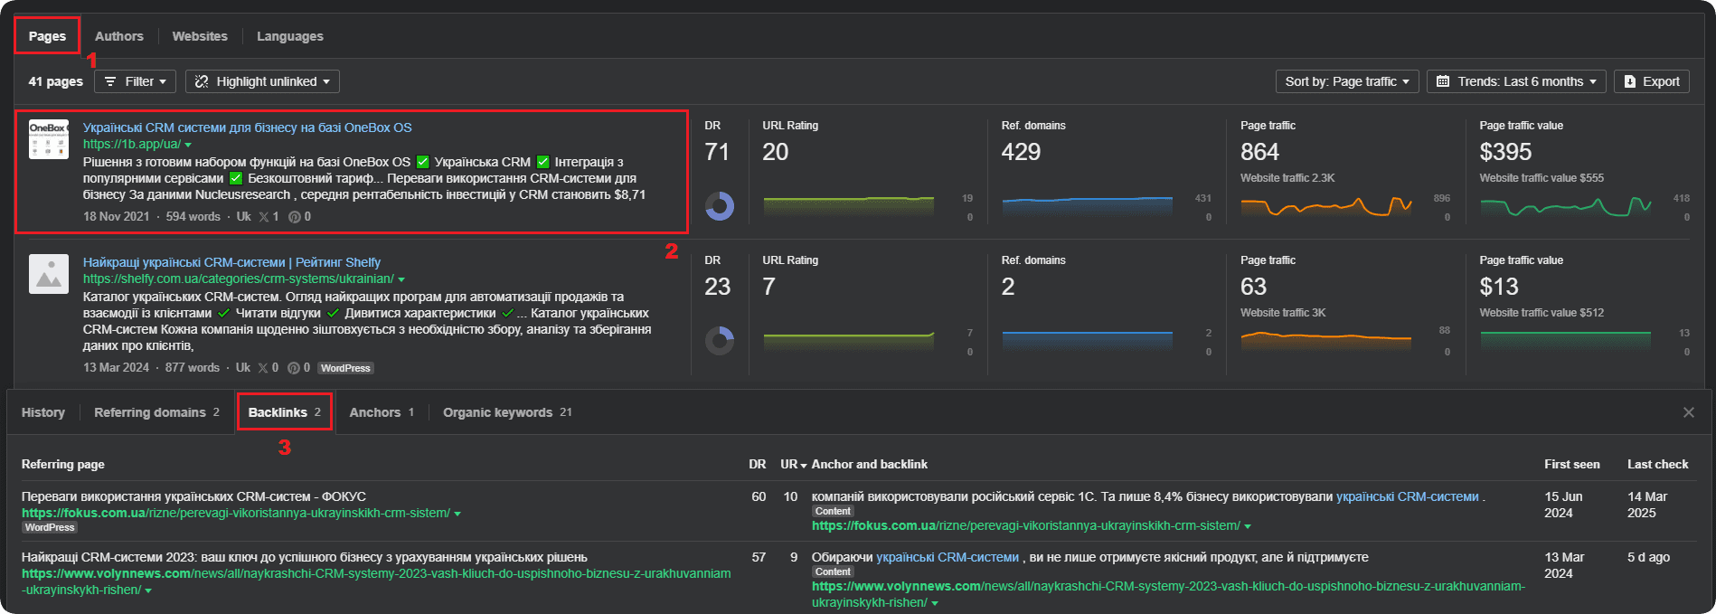Click the WordPress tag under fokus.com.ua
Image resolution: width=1716 pixels, height=614 pixels.
(x=50, y=527)
